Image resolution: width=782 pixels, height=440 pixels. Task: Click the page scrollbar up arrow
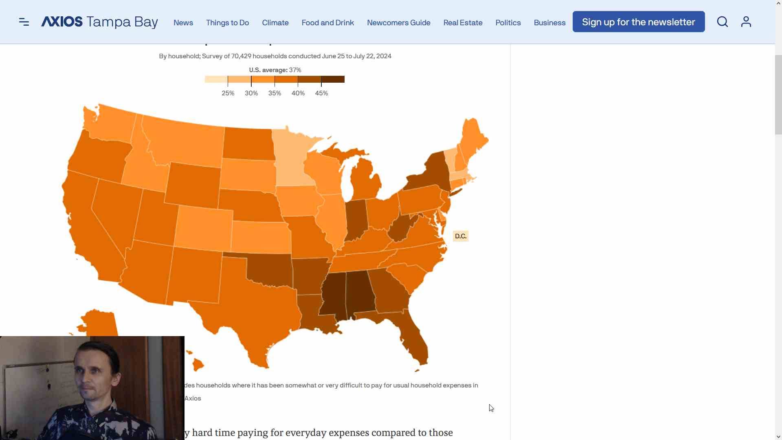(x=778, y=3)
